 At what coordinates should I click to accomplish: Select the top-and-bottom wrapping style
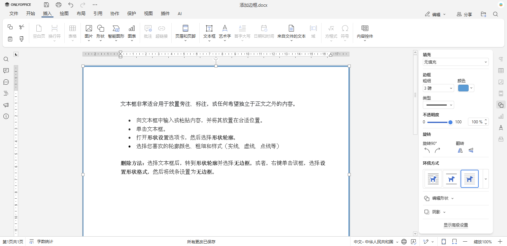point(451,179)
